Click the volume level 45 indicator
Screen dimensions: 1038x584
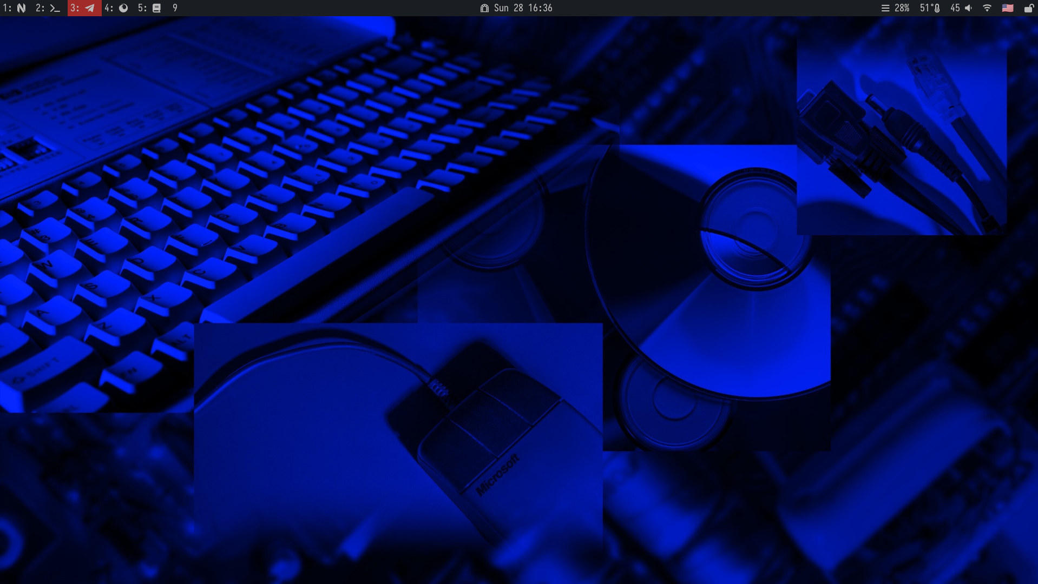[955, 8]
